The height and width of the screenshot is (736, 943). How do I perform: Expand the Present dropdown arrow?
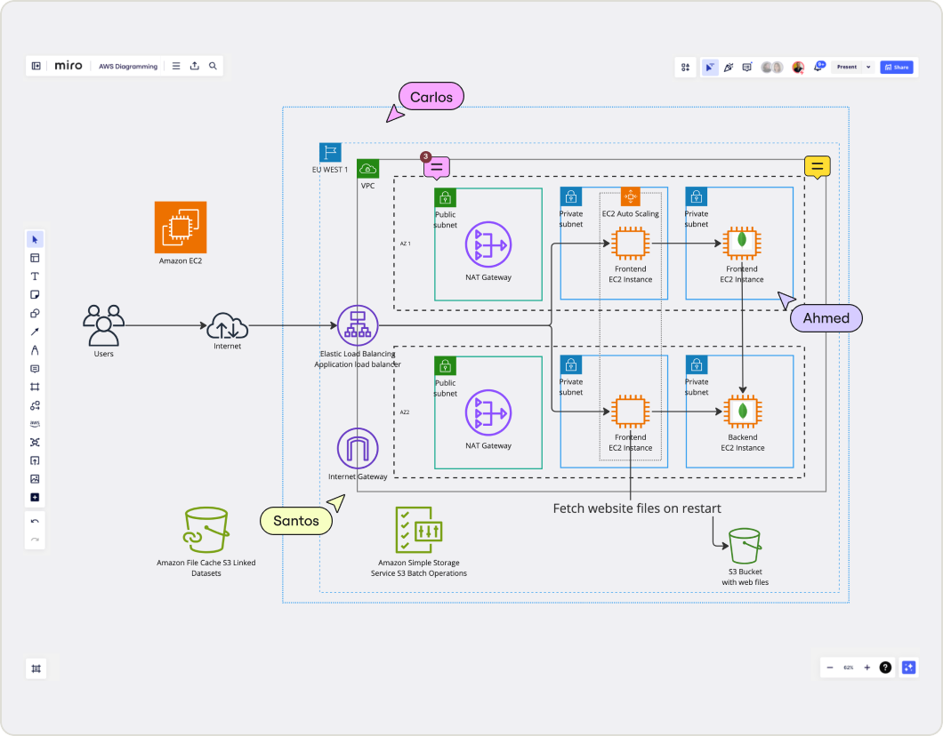(868, 68)
